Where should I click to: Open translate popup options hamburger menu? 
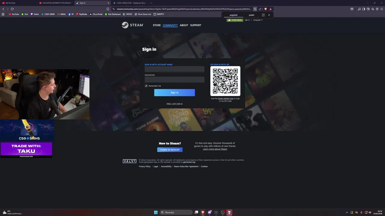click(263, 15)
